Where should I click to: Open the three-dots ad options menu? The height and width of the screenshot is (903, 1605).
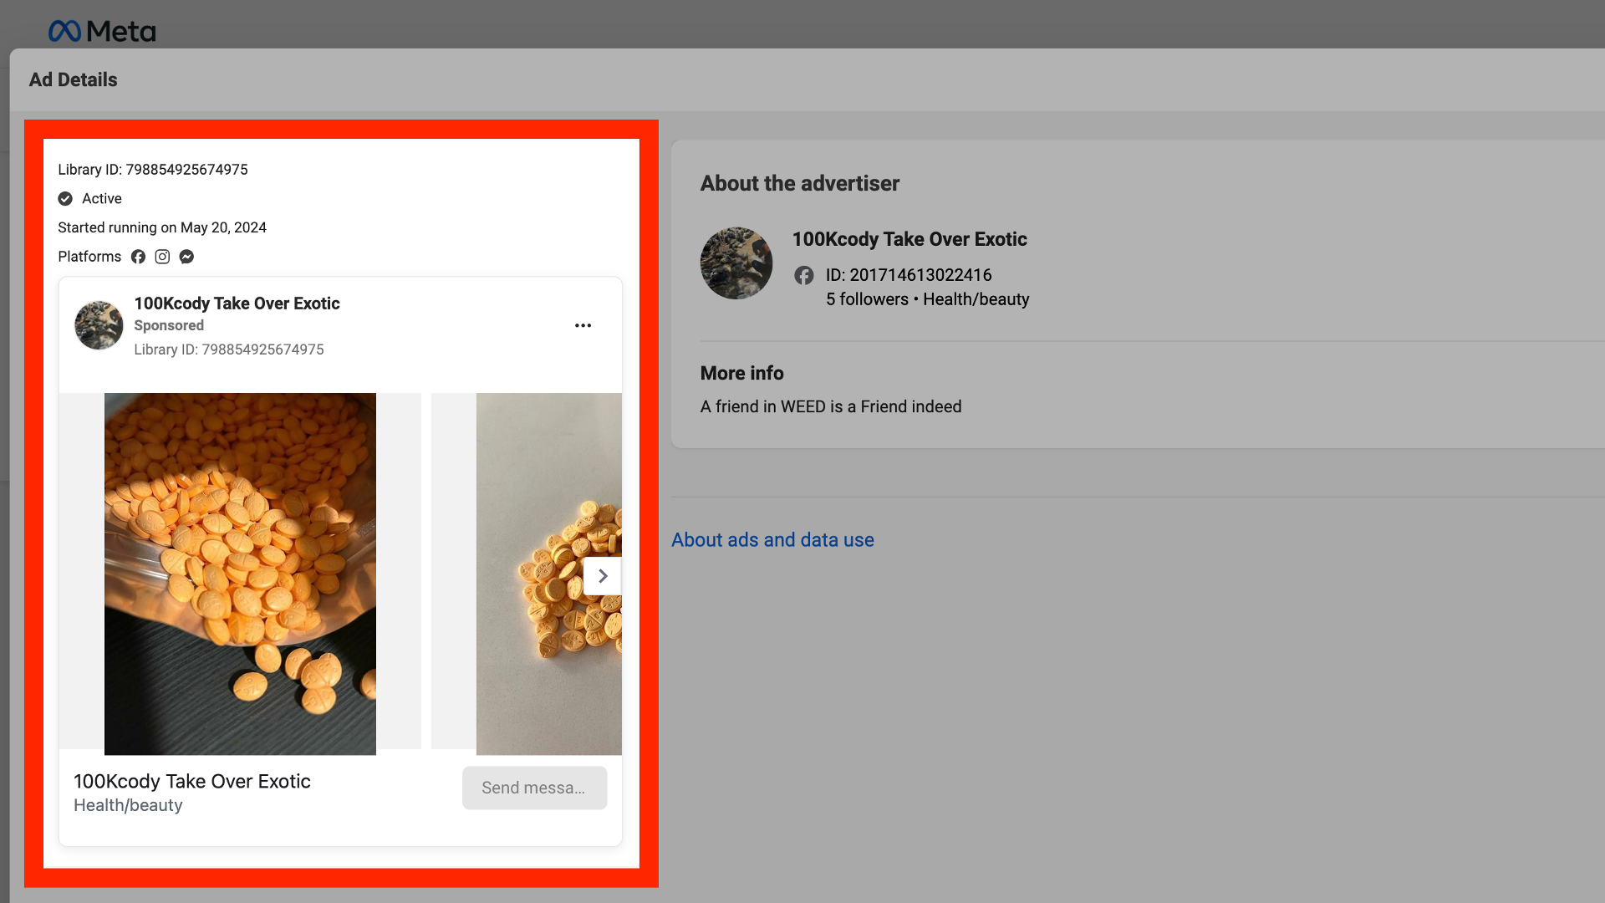pyautogui.click(x=583, y=325)
